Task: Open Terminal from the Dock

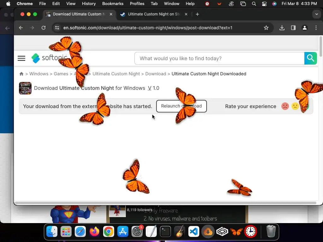Action: click(165, 232)
